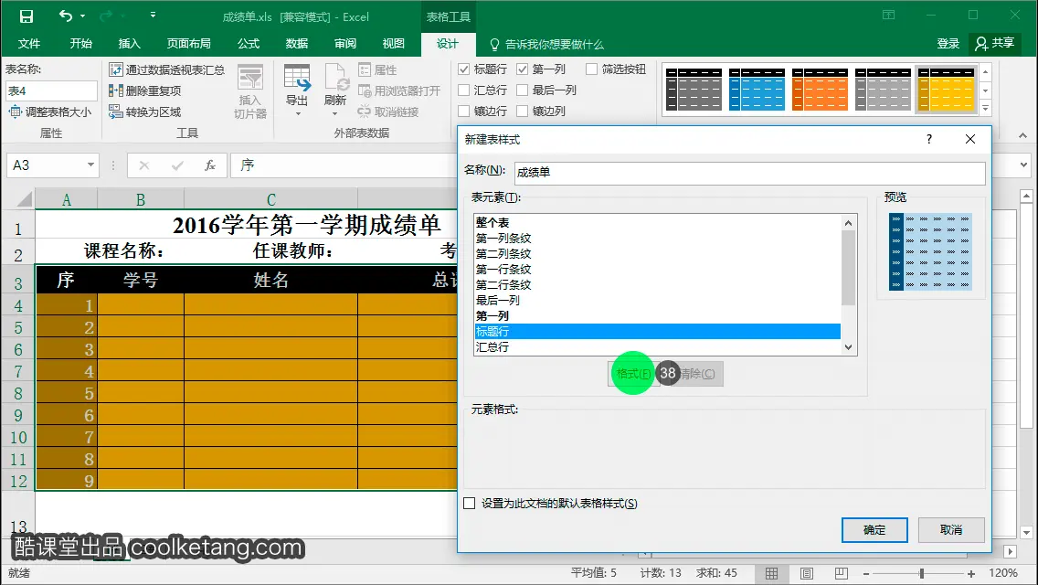The width and height of the screenshot is (1038, 585).
Task: Click zoom in plus button
Action: coord(971,573)
